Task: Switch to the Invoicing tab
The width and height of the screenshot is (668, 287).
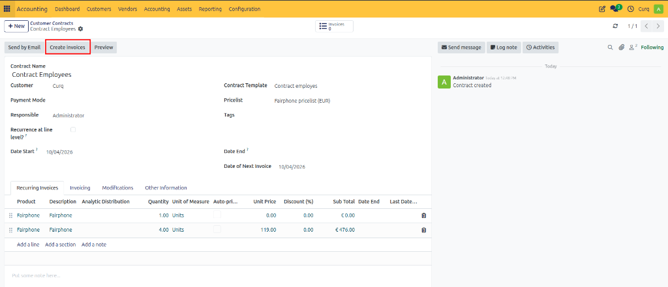Action: [x=80, y=188]
